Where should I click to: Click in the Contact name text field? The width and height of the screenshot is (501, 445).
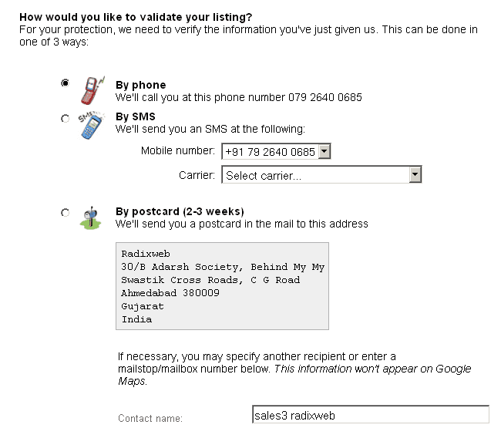370,416
